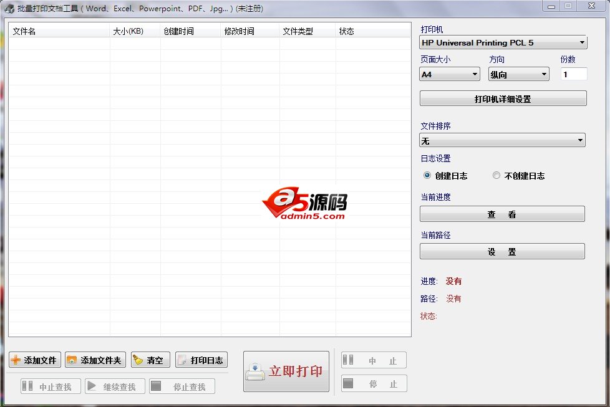This screenshot has width=610, height=407.
Task: Click the pause icon on 中止 button
Action: (348, 360)
